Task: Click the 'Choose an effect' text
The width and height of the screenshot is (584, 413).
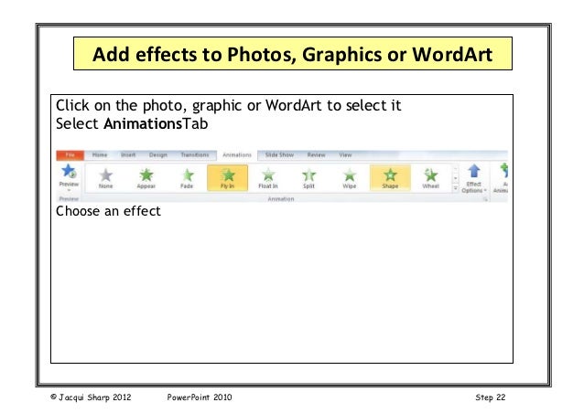Action: point(108,211)
